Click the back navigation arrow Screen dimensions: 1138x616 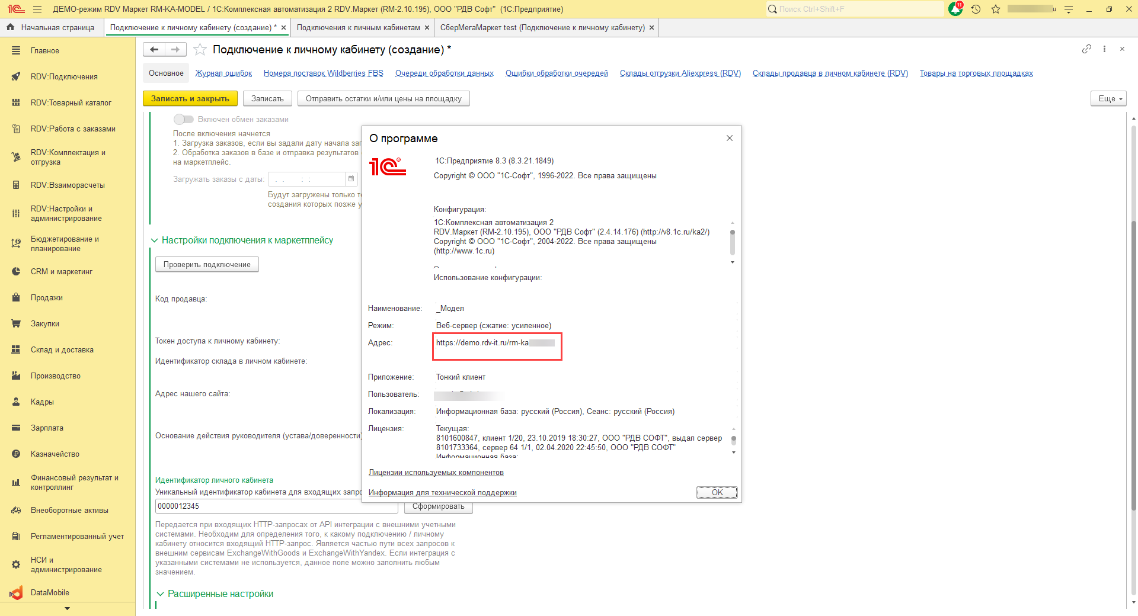154,50
